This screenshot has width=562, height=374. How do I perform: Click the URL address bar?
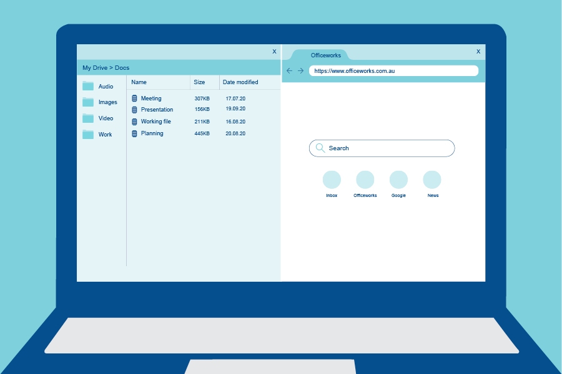(x=393, y=71)
